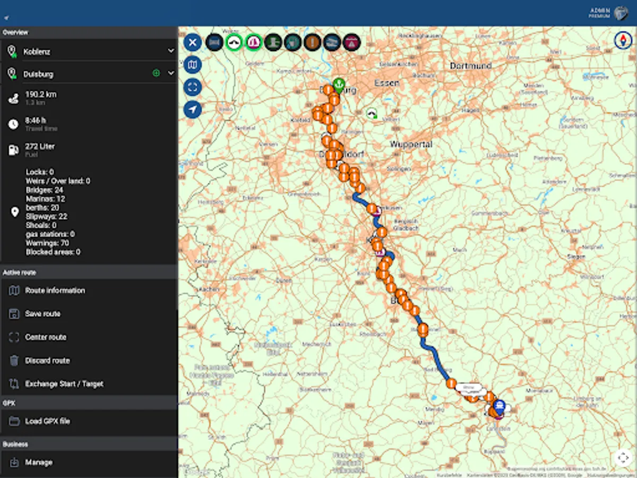
Task: Toggle the gas station filter on the map
Action: click(292, 42)
